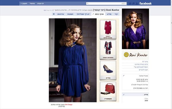Viewport: 172px width, 109px height.
Task: Click the plus icon to add tab
Action: pyautogui.click(x=54, y=14)
